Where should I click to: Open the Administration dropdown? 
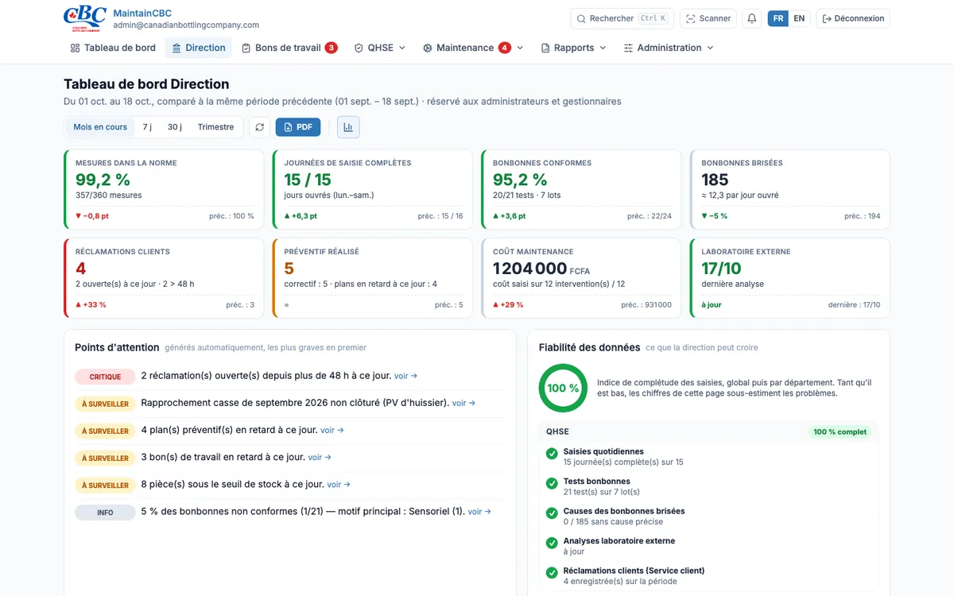coord(669,48)
